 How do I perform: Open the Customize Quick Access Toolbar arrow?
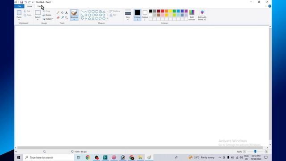click(x=33, y=2)
